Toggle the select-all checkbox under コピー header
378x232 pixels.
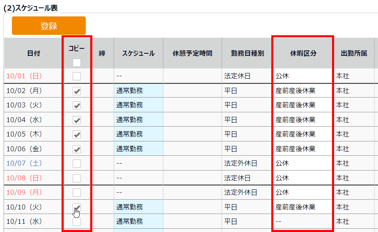[77, 63]
